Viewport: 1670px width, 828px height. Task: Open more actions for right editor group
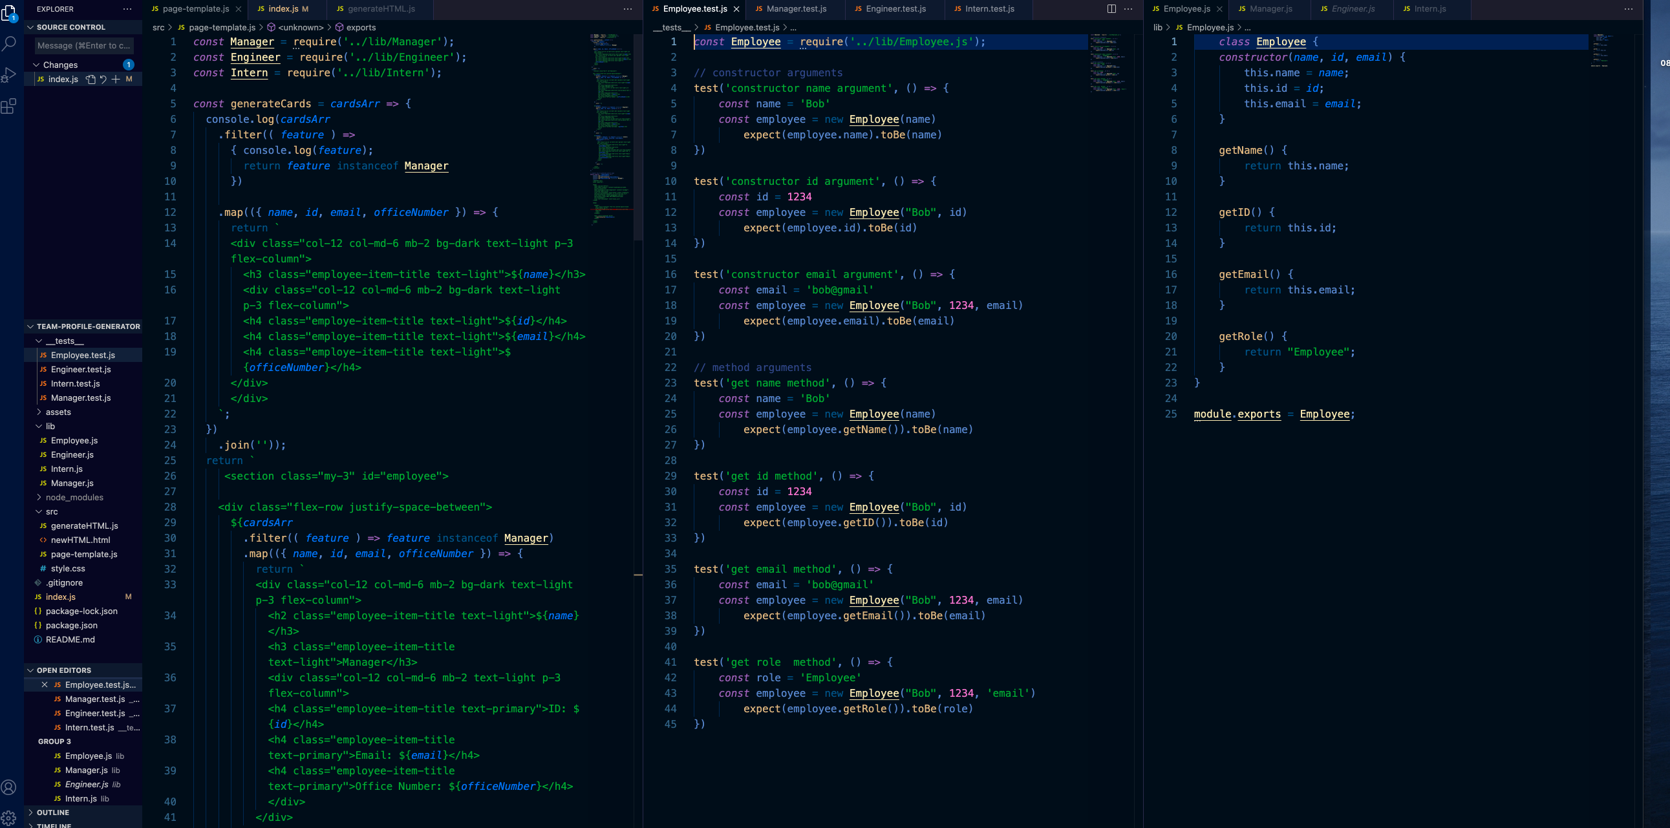pos(1629,9)
